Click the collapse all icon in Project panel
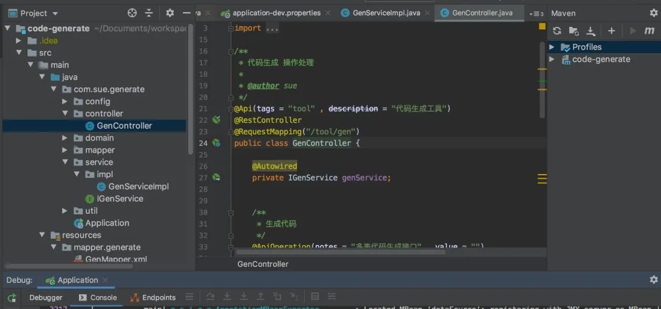 (149, 13)
